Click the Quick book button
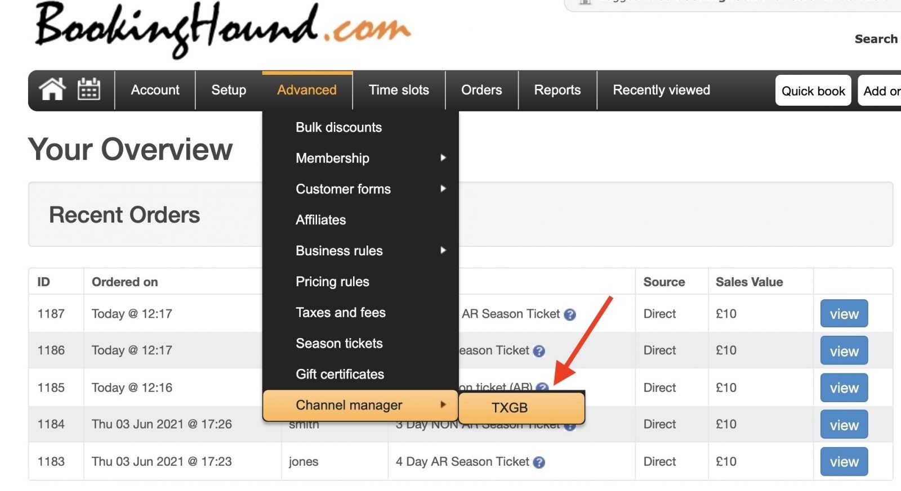Viewport: 901px width, 491px height. click(813, 91)
